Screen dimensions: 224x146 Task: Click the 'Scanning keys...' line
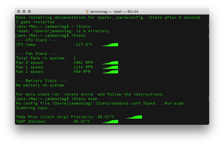point(35,108)
